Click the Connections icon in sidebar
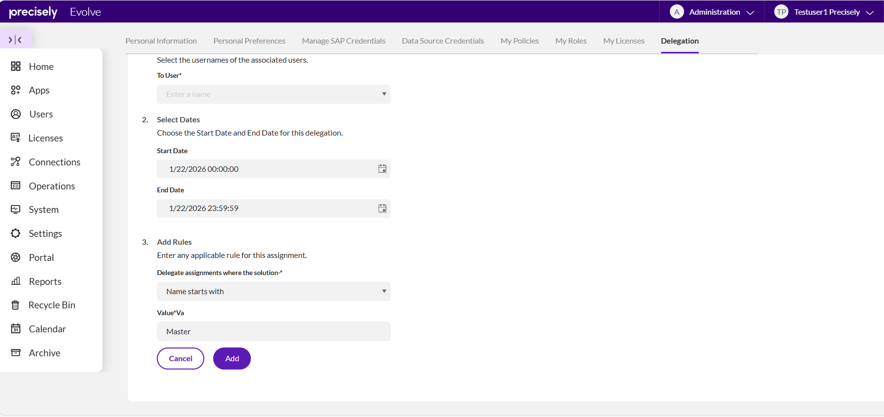884x417 pixels. tap(16, 162)
